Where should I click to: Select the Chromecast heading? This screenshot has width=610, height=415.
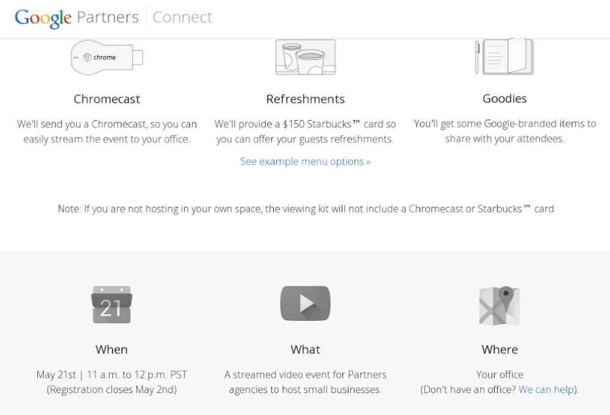(x=107, y=99)
